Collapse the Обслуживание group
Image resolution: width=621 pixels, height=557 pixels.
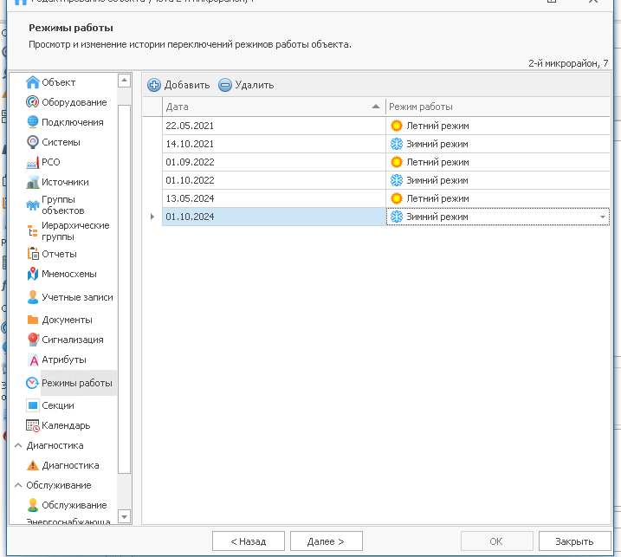click(17, 485)
